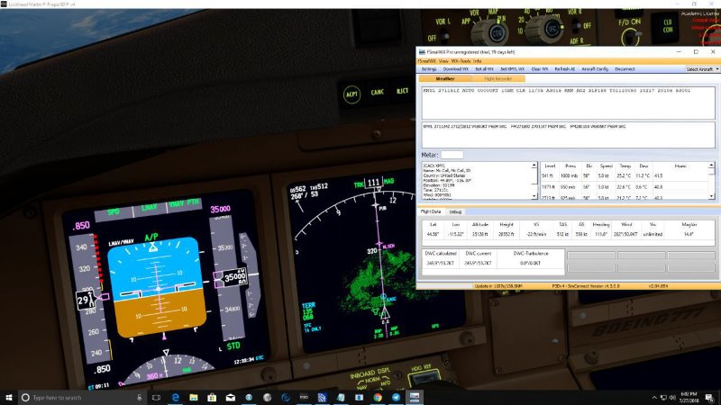
Task: Click the Set all WX button
Action: coord(484,69)
